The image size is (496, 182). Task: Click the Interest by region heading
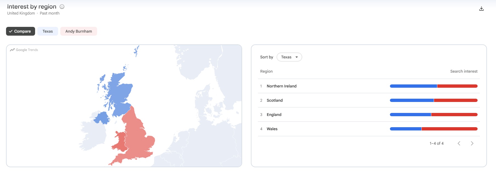click(x=32, y=7)
